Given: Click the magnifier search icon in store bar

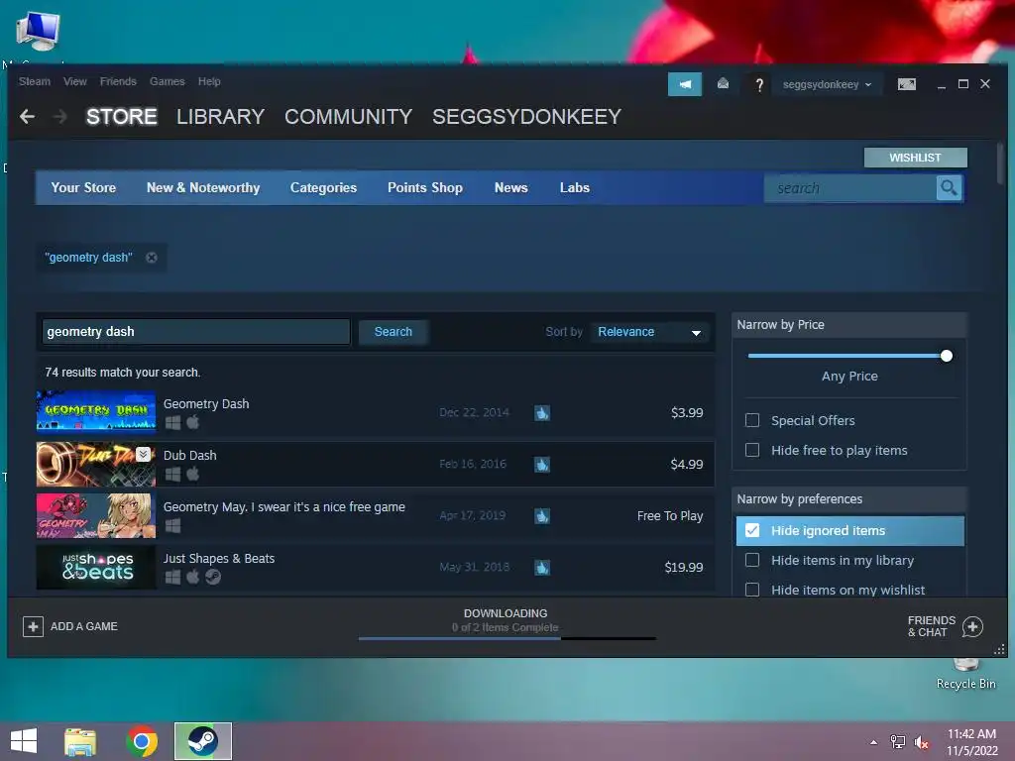Looking at the screenshot, I should (949, 188).
